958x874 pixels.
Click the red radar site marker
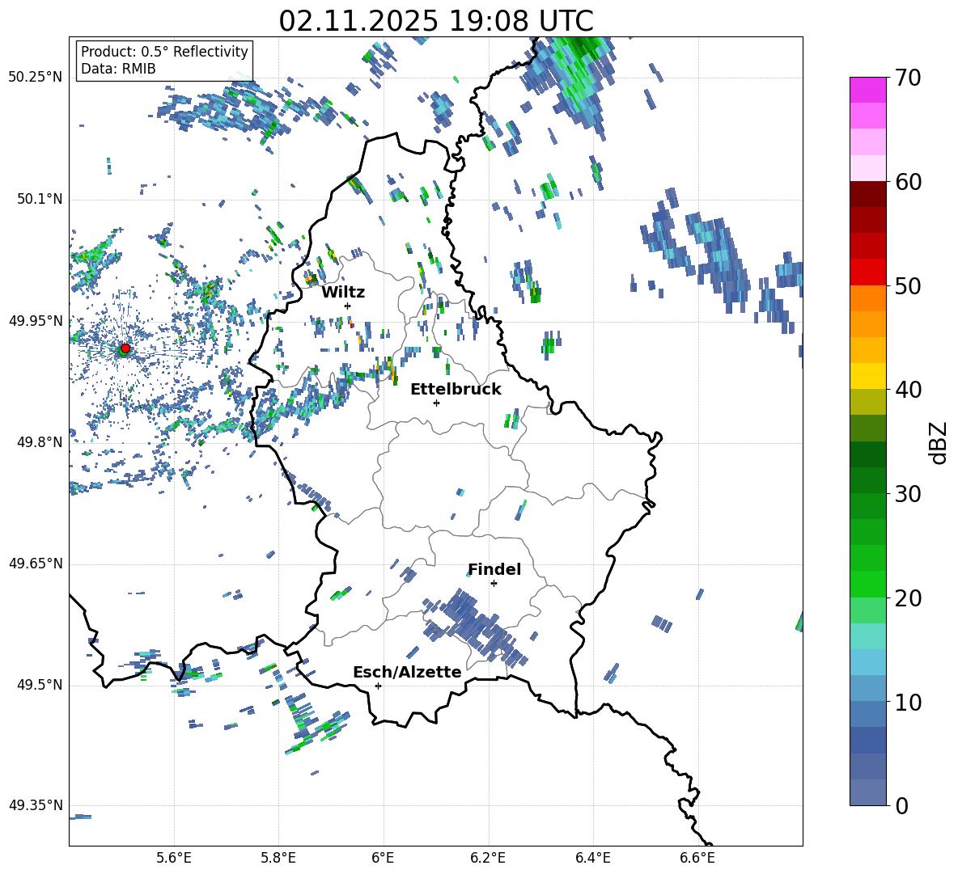125,348
